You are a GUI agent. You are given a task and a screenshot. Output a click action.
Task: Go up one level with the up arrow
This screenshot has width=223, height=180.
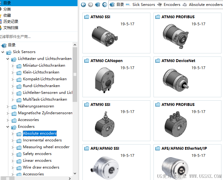[105, 5]
